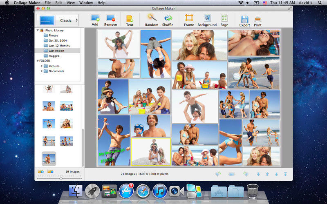Open the File menu
327x204 pixels.
pyautogui.click(x=47, y=3)
